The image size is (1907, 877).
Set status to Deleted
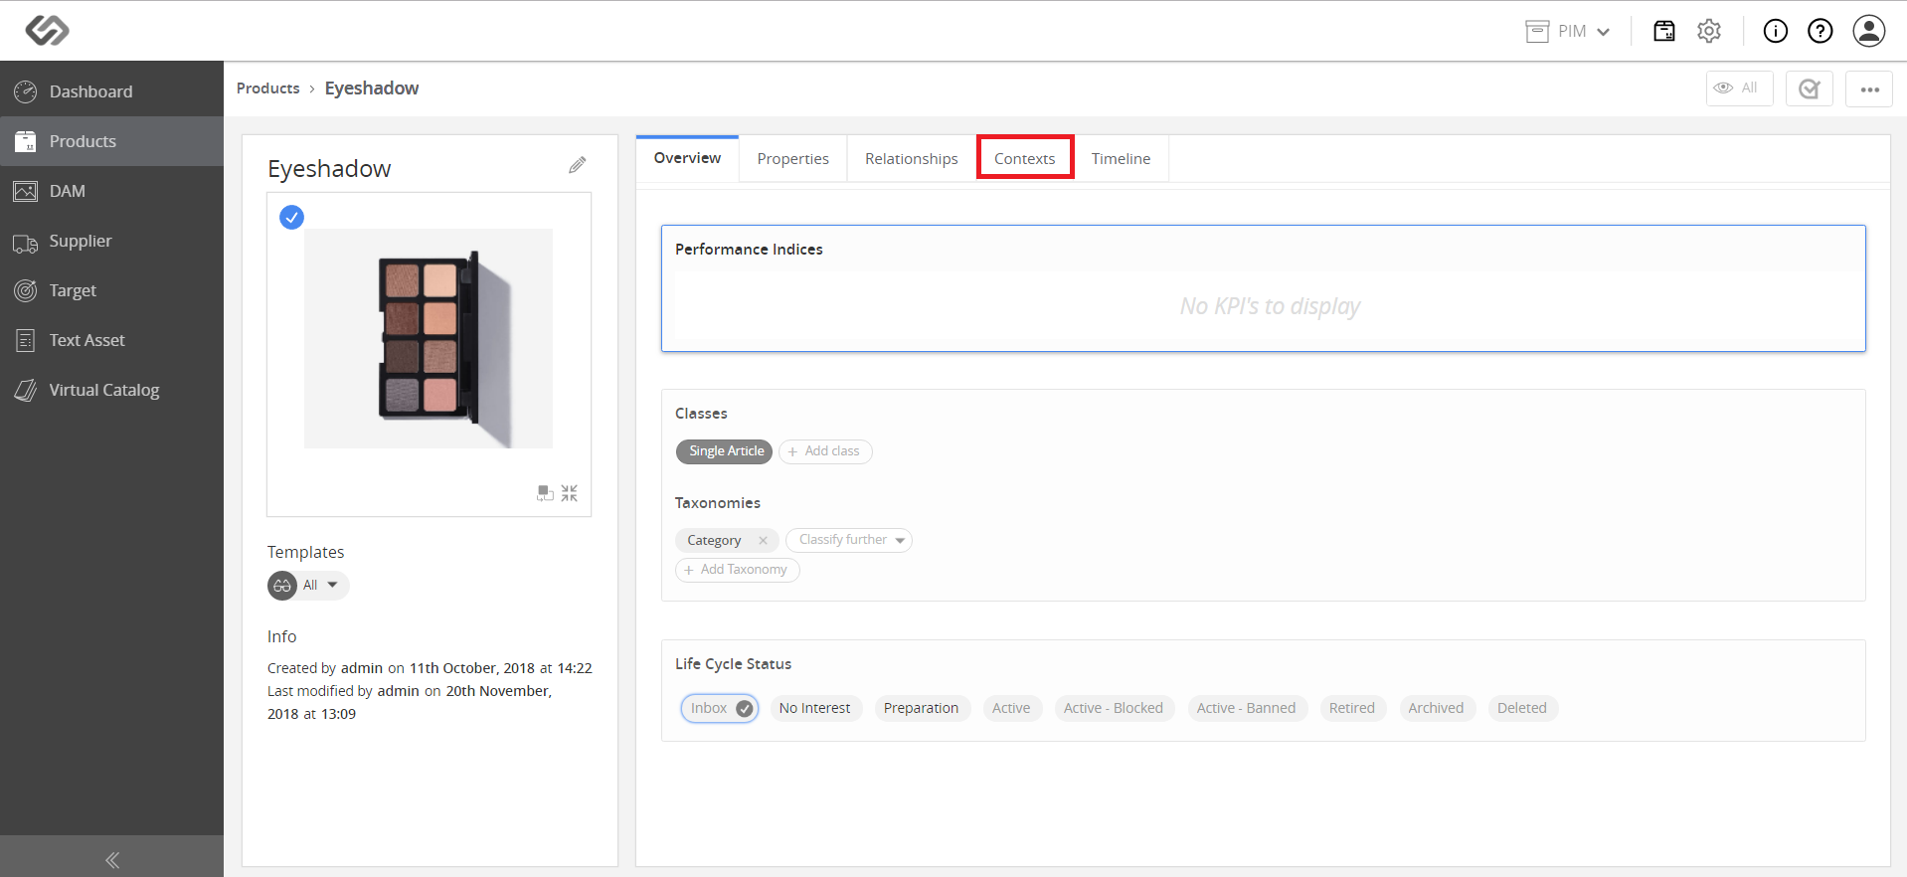tap(1522, 708)
